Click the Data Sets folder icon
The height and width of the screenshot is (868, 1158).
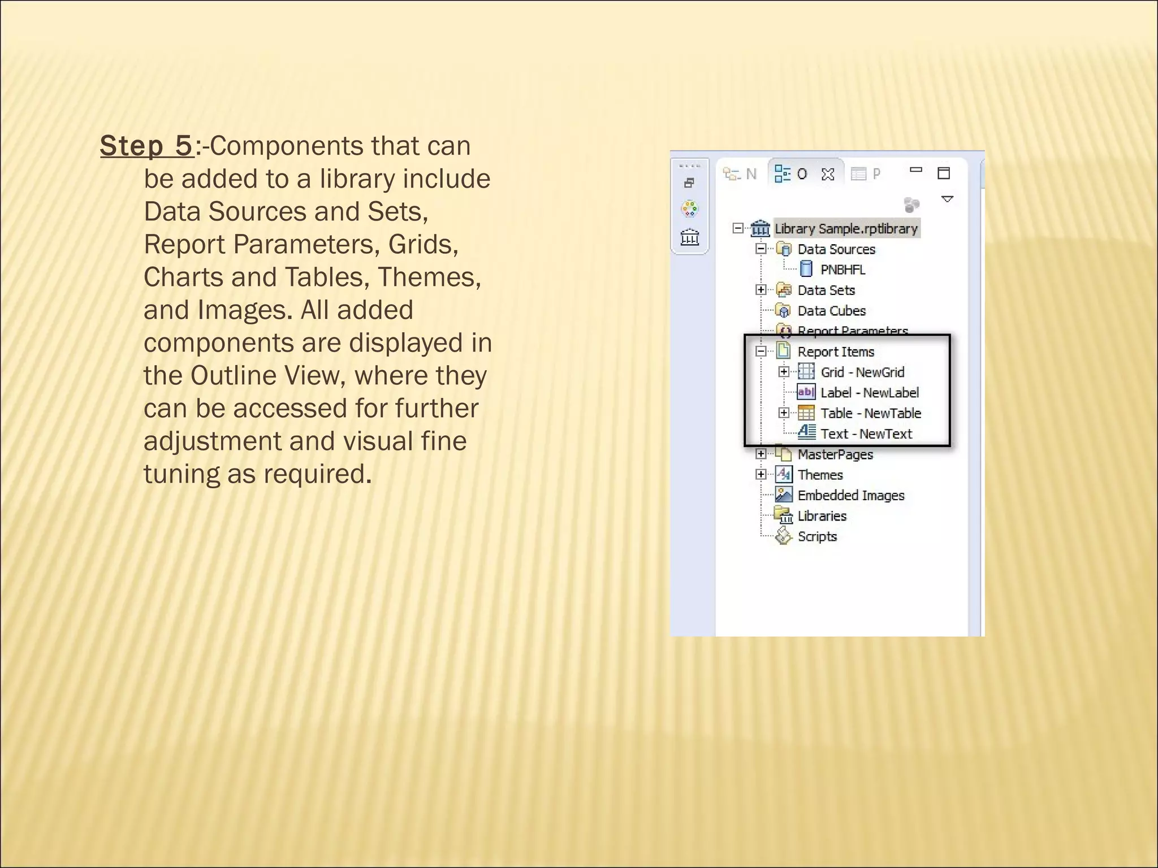[x=784, y=290]
